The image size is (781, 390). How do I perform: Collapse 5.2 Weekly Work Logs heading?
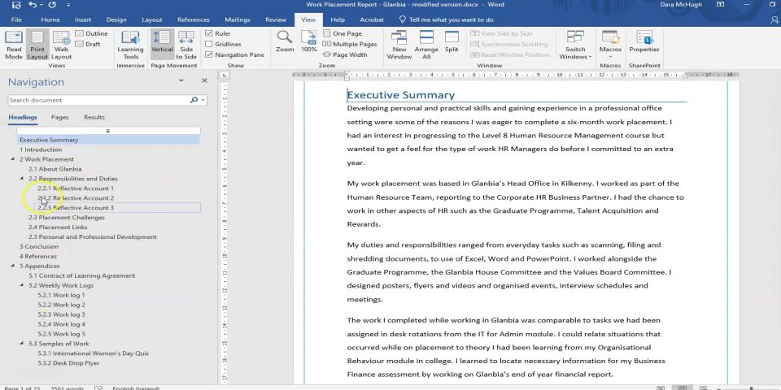click(x=21, y=285)
